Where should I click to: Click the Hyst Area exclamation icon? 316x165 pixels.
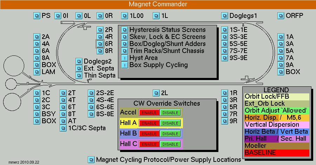[x=125, y=58]
